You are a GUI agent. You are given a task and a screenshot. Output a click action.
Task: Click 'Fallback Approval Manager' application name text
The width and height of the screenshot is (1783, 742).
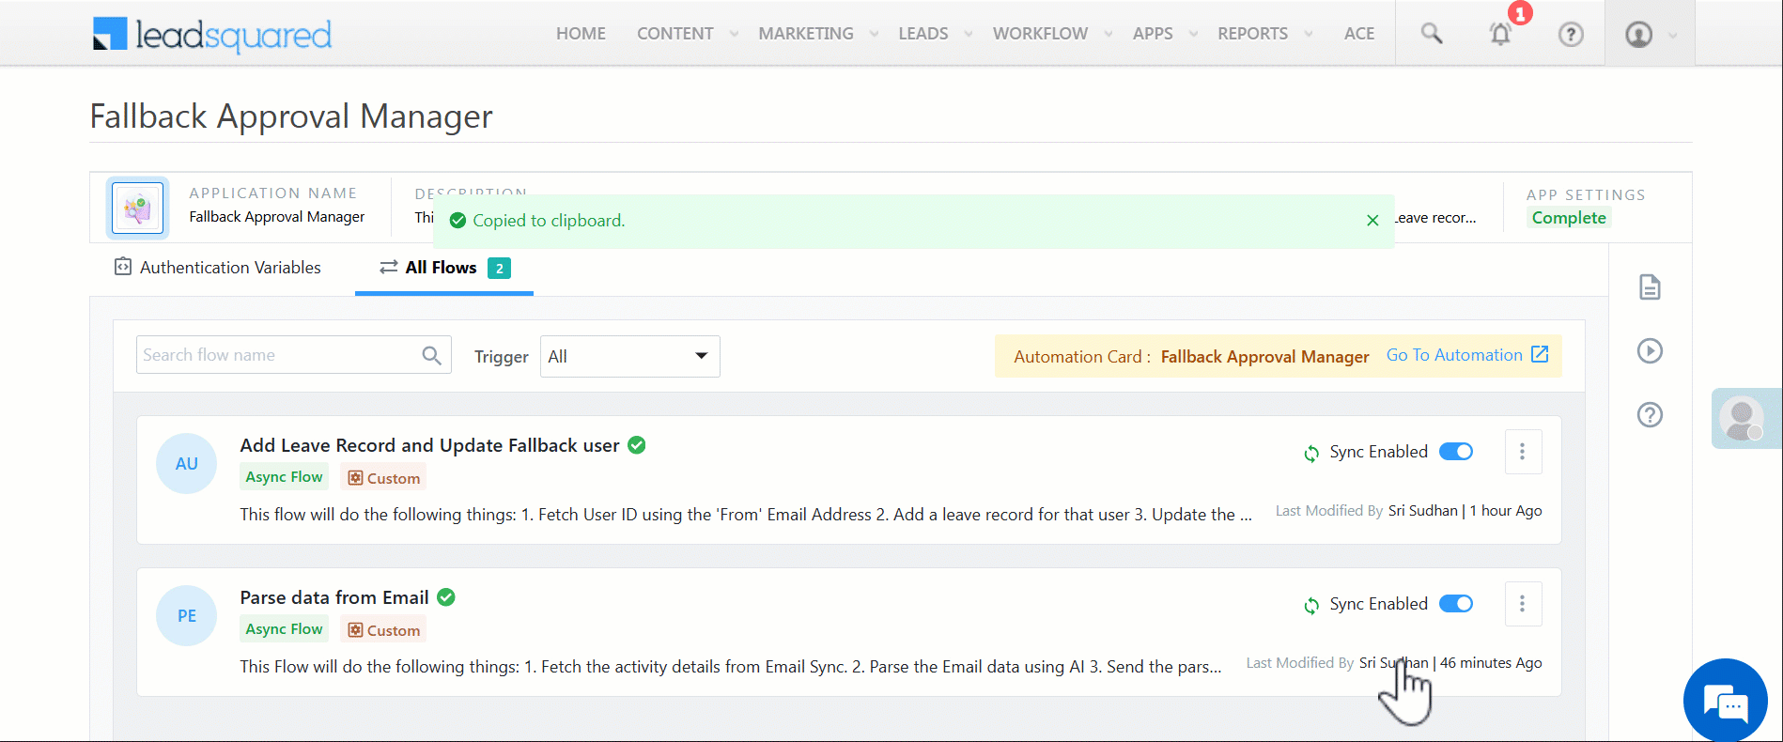tap(277, 217)
